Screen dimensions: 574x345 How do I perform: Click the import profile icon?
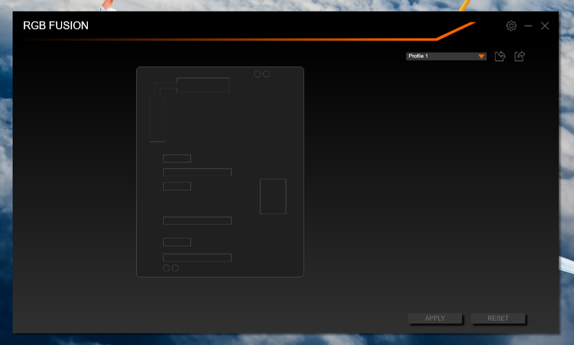coord(500,56)
